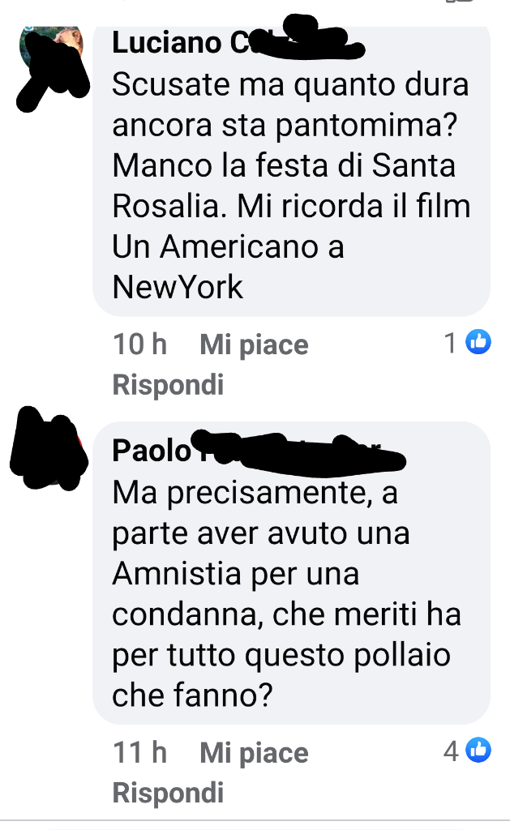Image resolution: width=510 pixels, height=830 pixels.
Task: Open the thumbs-up reactions on Paolo's comment
Action: (478, 750)
